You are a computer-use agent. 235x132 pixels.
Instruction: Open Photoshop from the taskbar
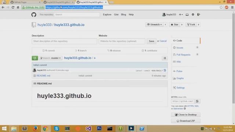pos(99,128)
